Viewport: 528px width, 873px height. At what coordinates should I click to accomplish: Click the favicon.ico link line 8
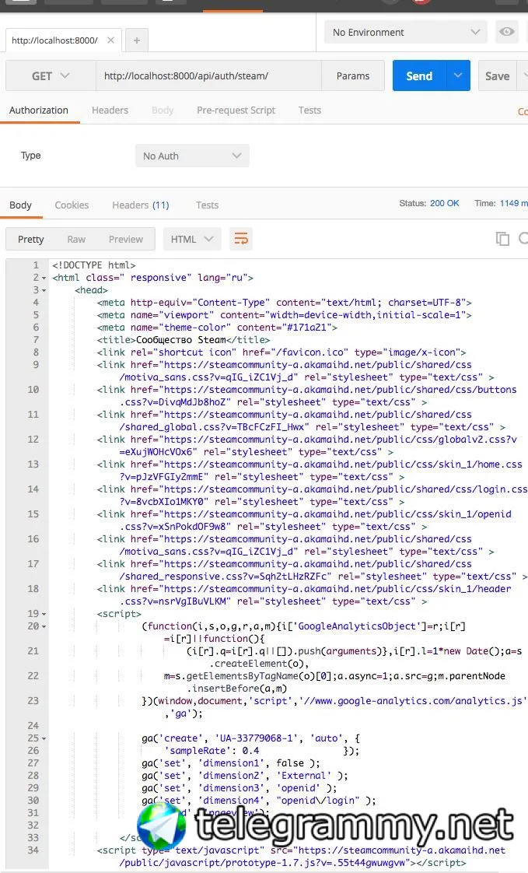point(281,352)
